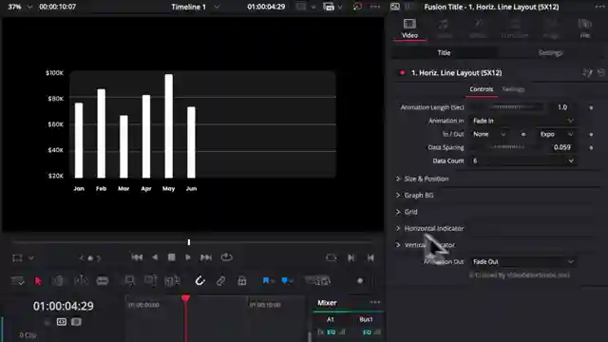Click the Data Spacing value 0.059

(x=561, y=147)
